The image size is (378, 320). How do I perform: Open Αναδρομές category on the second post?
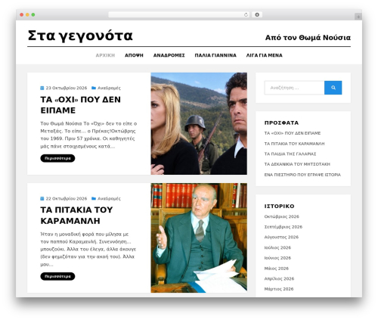pos(109,199)
